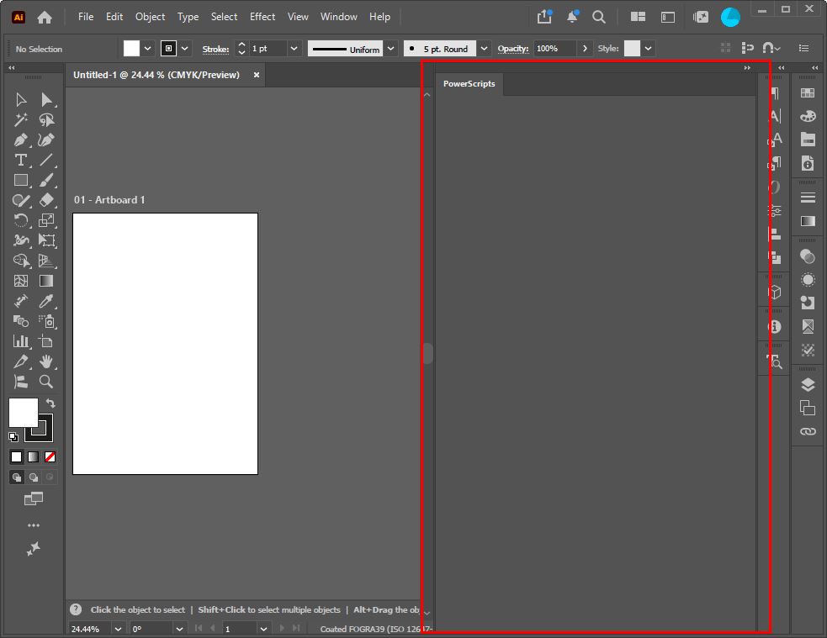Select the Curvature tool
The image size is (827, 638).
coord(46,140)
